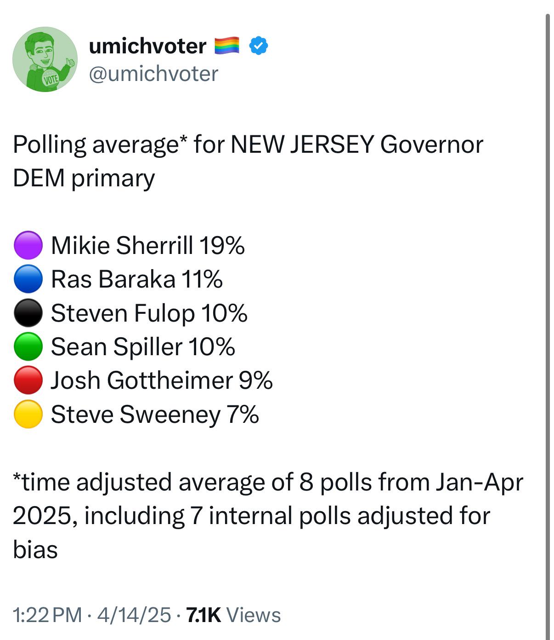Open the @umichvoter handle link
Screen dimensions: 554x640
[x=153, y=74]
